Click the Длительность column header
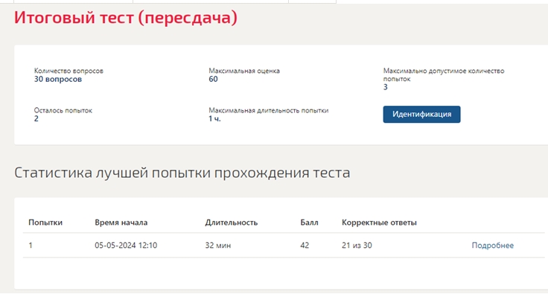 click(x=232, y=223)
